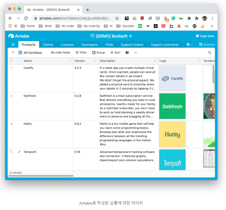Viewport: 226px width, 210px height.
Task: Go forward in the browser
Action: point(18,18)
